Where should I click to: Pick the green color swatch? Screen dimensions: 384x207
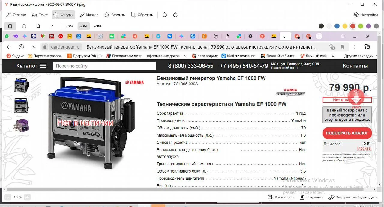[361, 26]
